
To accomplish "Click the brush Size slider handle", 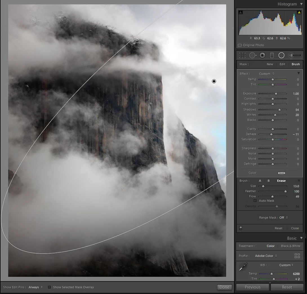I will click(263, 186).
